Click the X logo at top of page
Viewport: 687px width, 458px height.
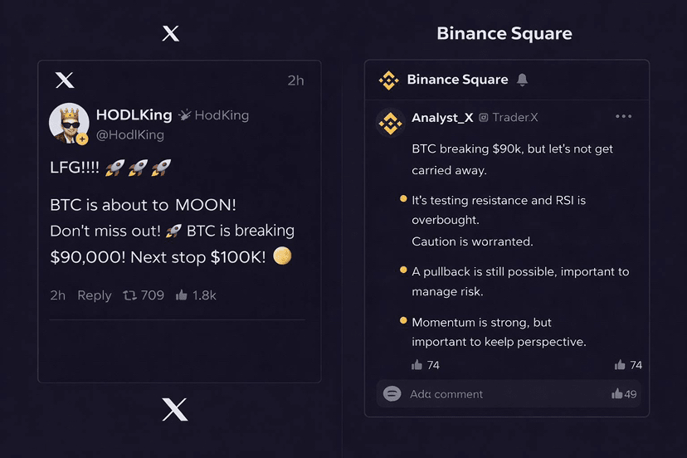pyautogui.click(x=170, y=33)
